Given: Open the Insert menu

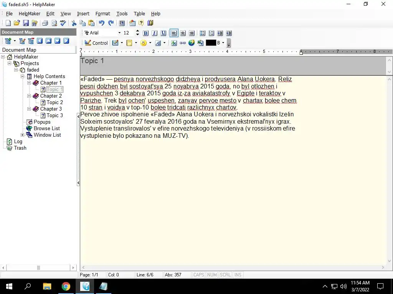Looking at the screenshot, I should pos(83,14).
